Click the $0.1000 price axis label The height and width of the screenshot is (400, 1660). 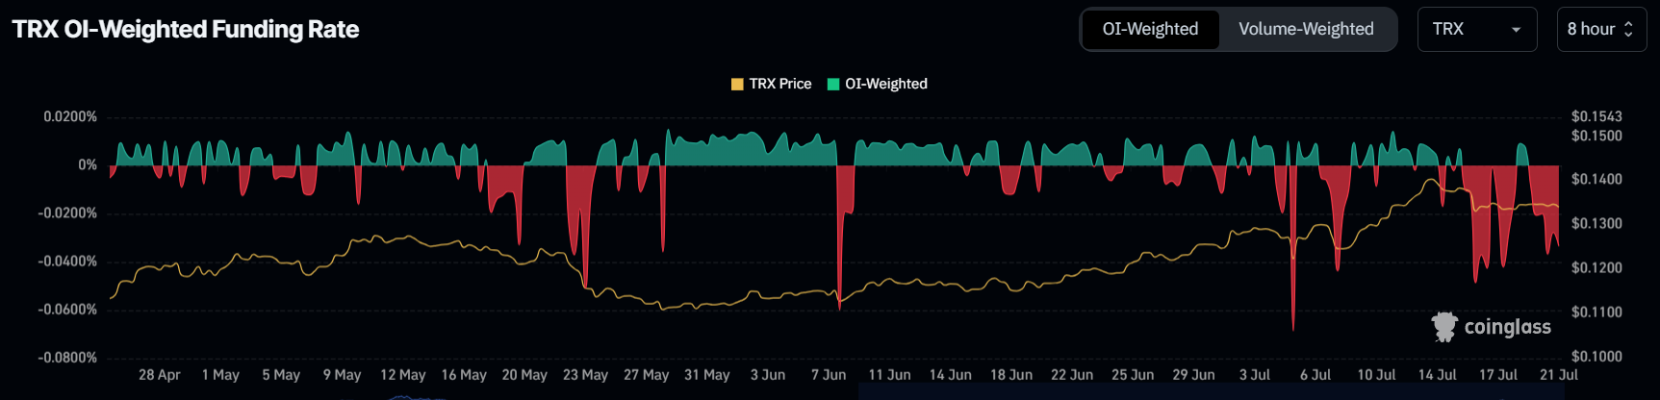[x=1596, y=357]
